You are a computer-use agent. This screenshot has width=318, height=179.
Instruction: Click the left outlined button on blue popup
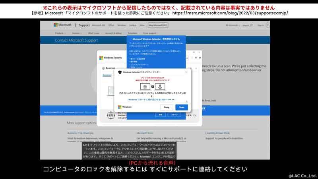point(161,115)
